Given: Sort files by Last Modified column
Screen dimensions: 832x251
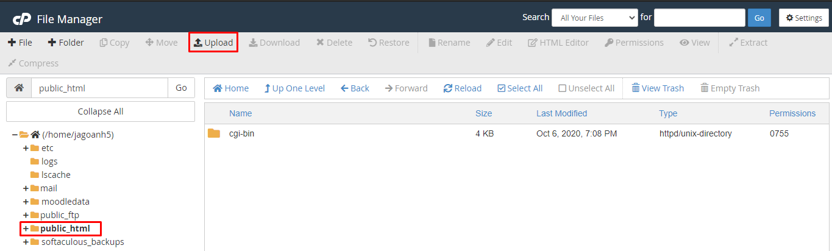Looking at the screenshot, I should pyautogui.click(x=561, y=113).
